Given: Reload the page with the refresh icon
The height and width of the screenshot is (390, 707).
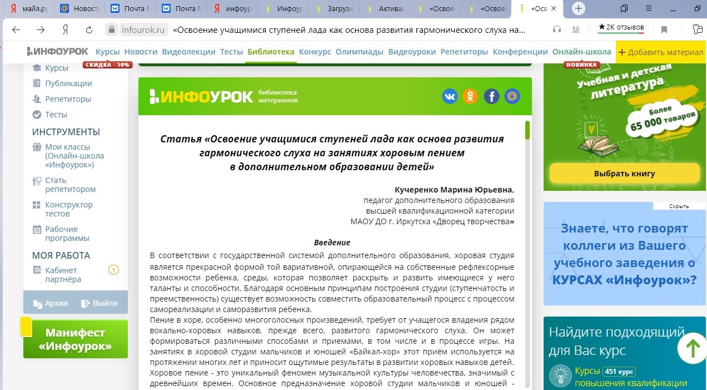Looking at the screenshot, I should [x=89, y=29].
